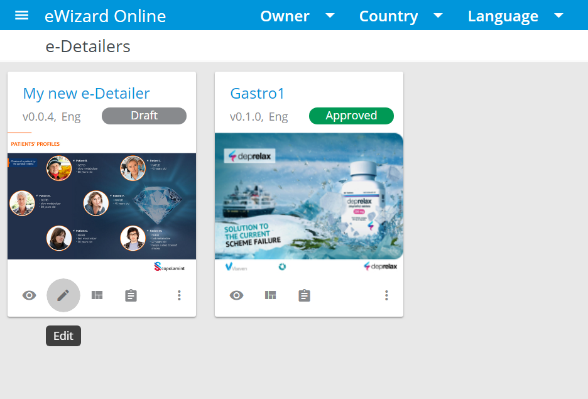Open clipboard details icon on My new e-Detailer
The height and width of the screenshot is (399, 588).
click(131, 295)
